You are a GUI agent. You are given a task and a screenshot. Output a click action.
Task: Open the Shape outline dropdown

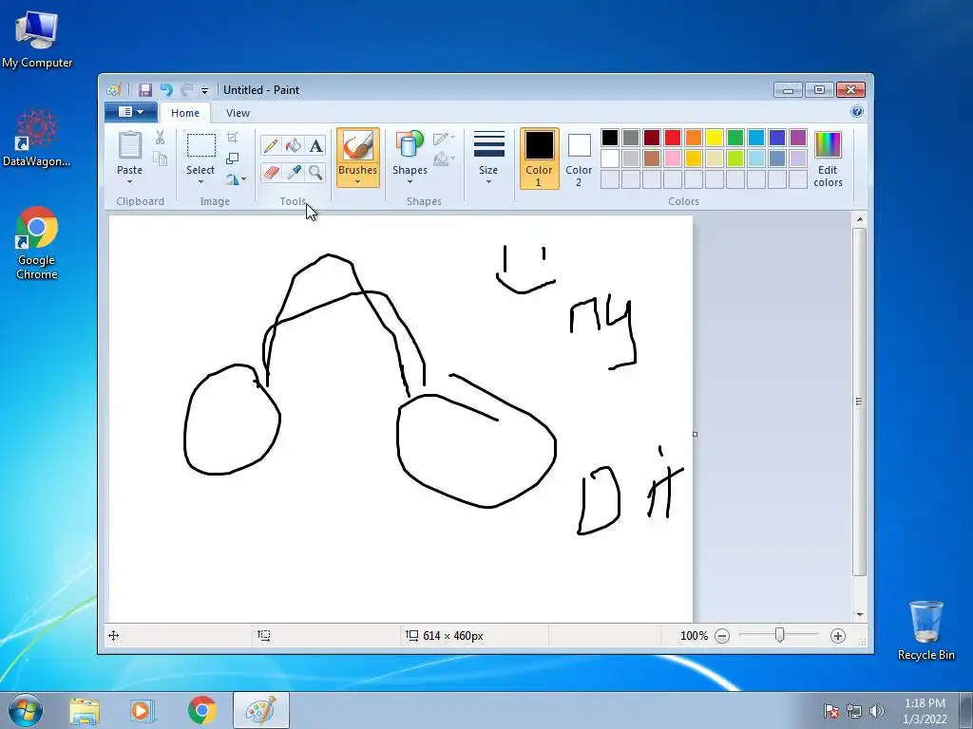pyautogui.click(x=444, y=139)
